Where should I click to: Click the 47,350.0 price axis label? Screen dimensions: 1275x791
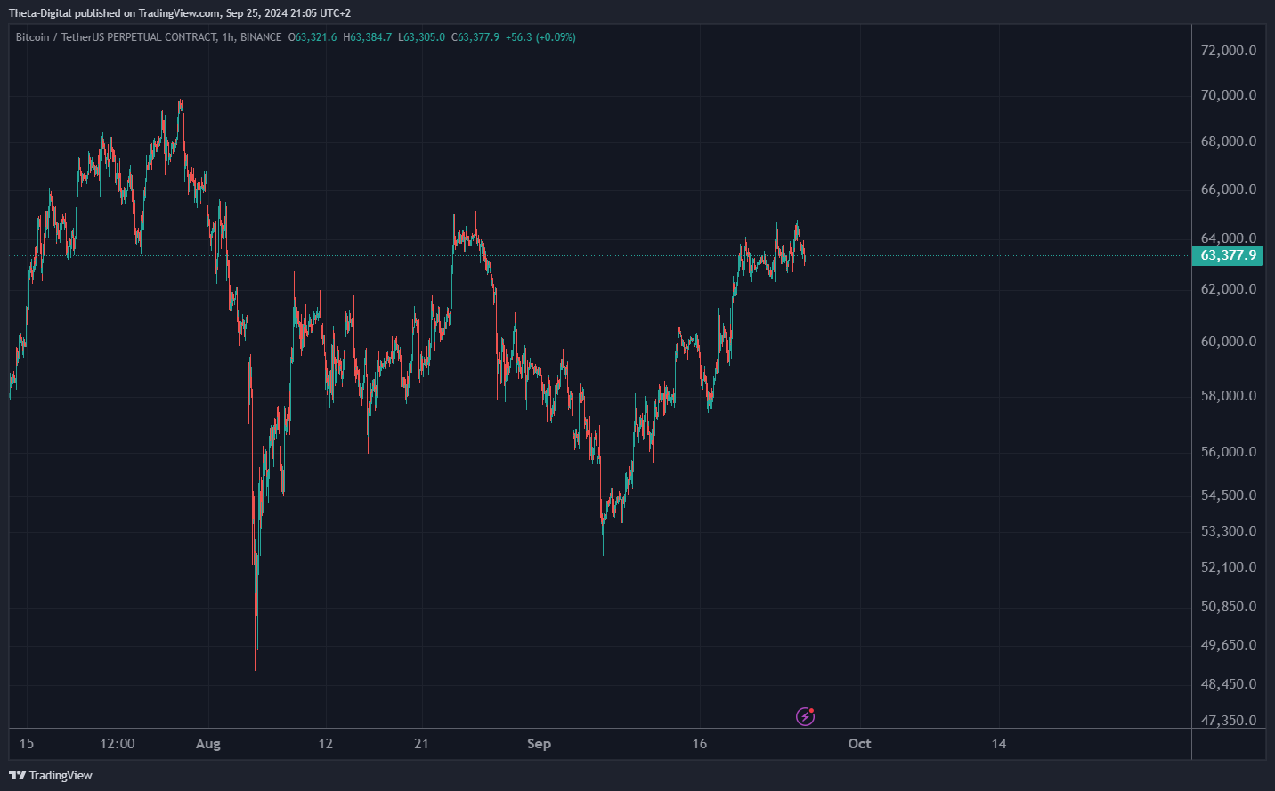point(1229,720)
